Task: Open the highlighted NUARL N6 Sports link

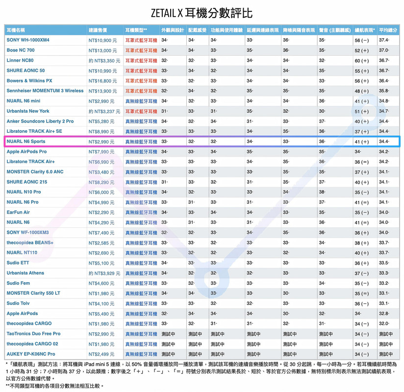Action: (x=26, y=142)
